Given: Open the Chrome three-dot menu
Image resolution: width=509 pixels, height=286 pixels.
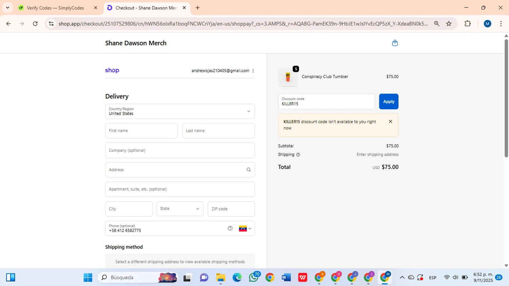Looking at the screenshot, I should [x=501, y=23].
